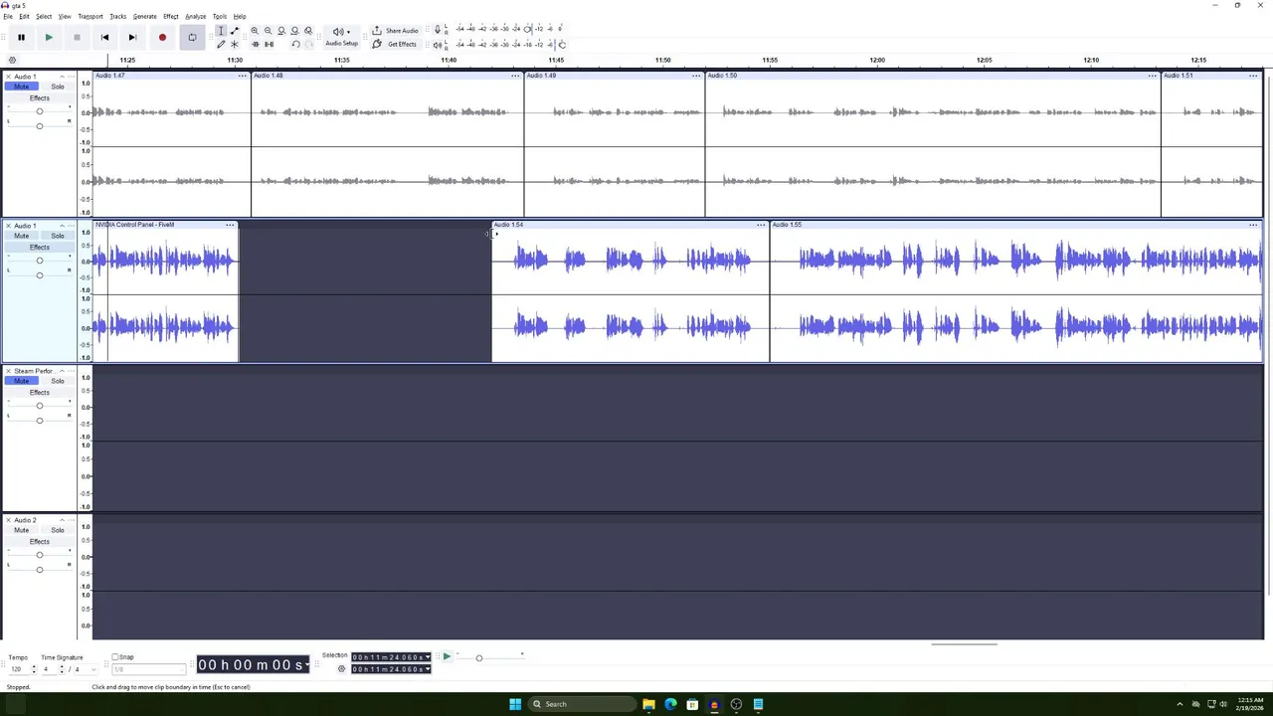1273x716 pixels.
Task: Click the playback speed slider
Action: 479,657
